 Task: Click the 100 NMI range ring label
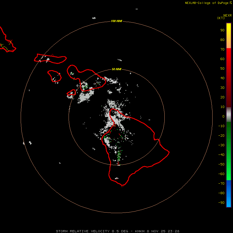coord(116,21)
